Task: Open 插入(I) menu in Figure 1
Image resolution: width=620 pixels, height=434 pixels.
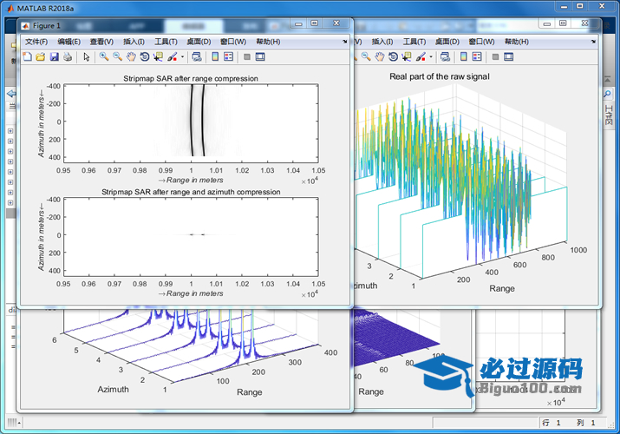Action: click(134, 42)
